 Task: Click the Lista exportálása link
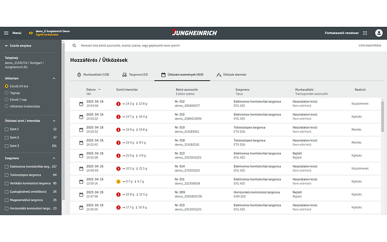pyautogui.click(x=369, y=45)
